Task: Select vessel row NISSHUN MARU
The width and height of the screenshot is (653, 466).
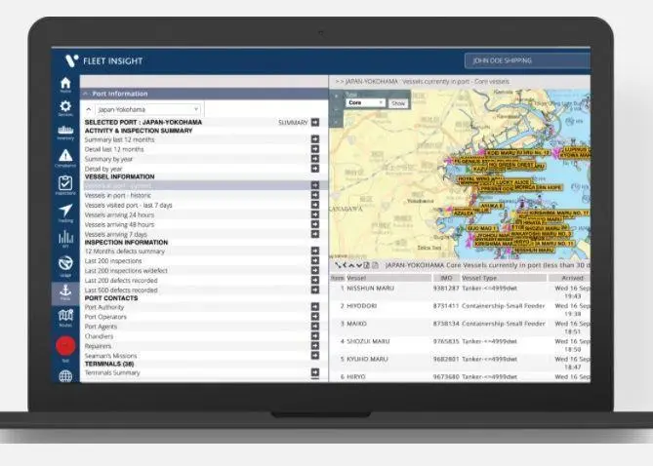Action: click(460, 291)
